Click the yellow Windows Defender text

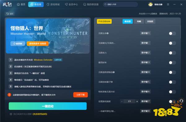click(x=43, y=60)
